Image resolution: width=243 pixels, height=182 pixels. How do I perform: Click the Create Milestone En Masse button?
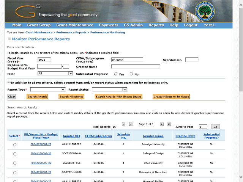pyautogui.click(x=171, y=97)
